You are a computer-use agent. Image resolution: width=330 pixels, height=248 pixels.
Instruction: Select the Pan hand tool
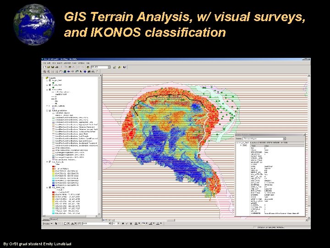(x=61, y=72)
